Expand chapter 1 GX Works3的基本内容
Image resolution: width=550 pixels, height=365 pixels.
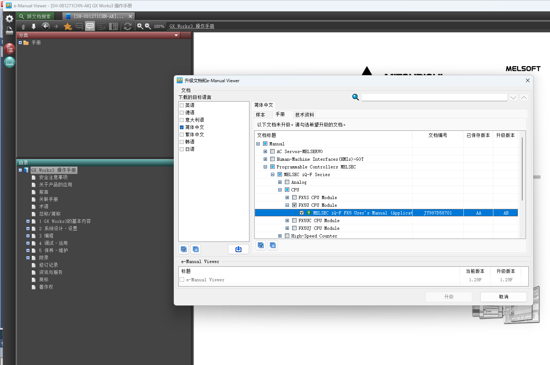click(x=28, y=221)
